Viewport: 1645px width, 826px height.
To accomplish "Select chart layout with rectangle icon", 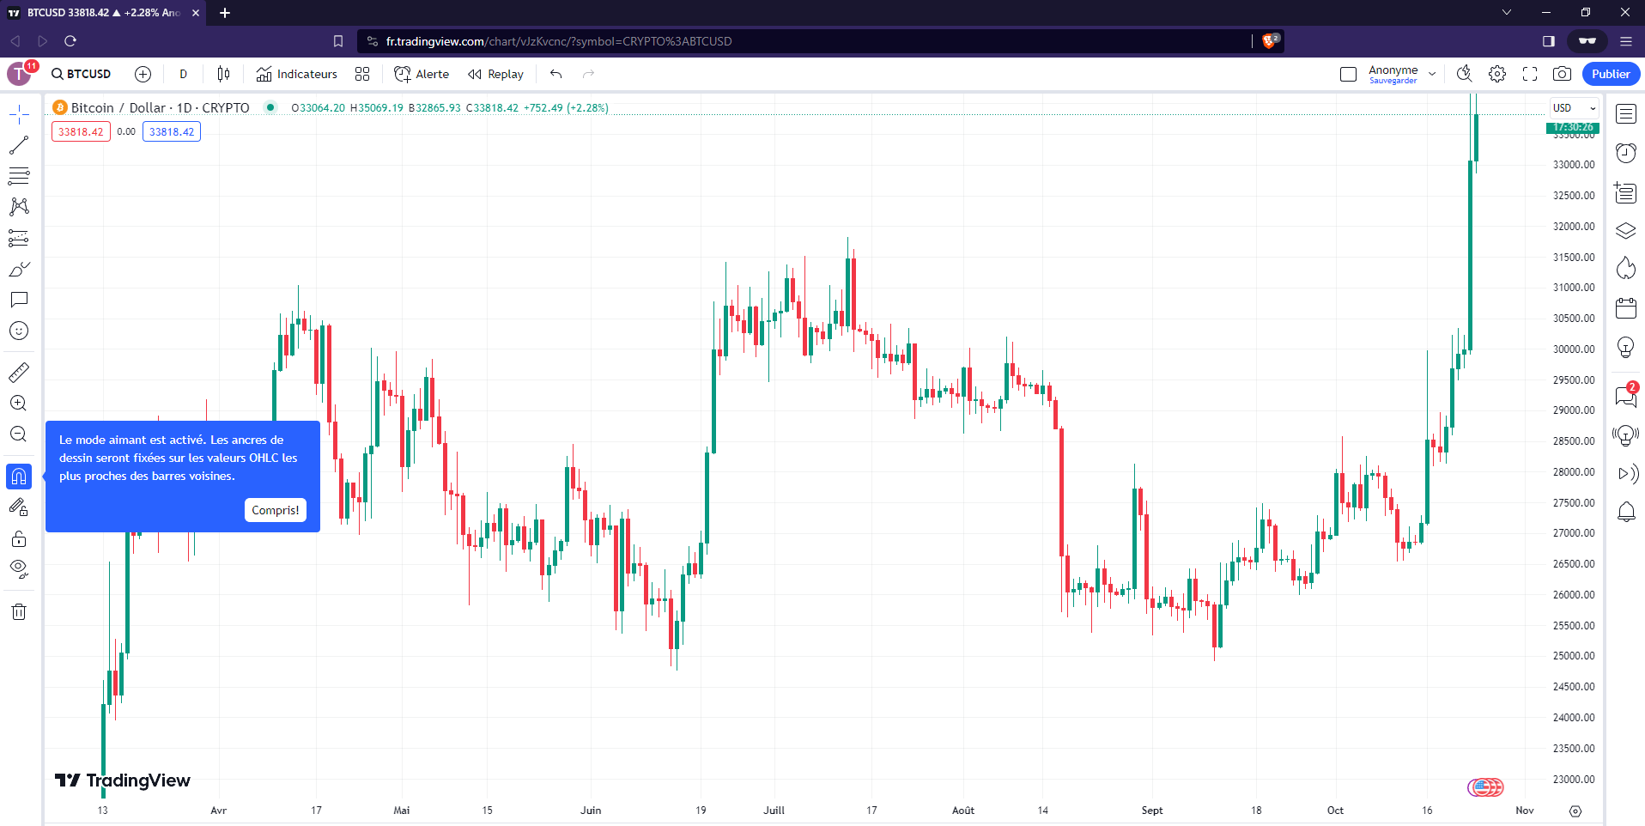I will (1348, 74).
